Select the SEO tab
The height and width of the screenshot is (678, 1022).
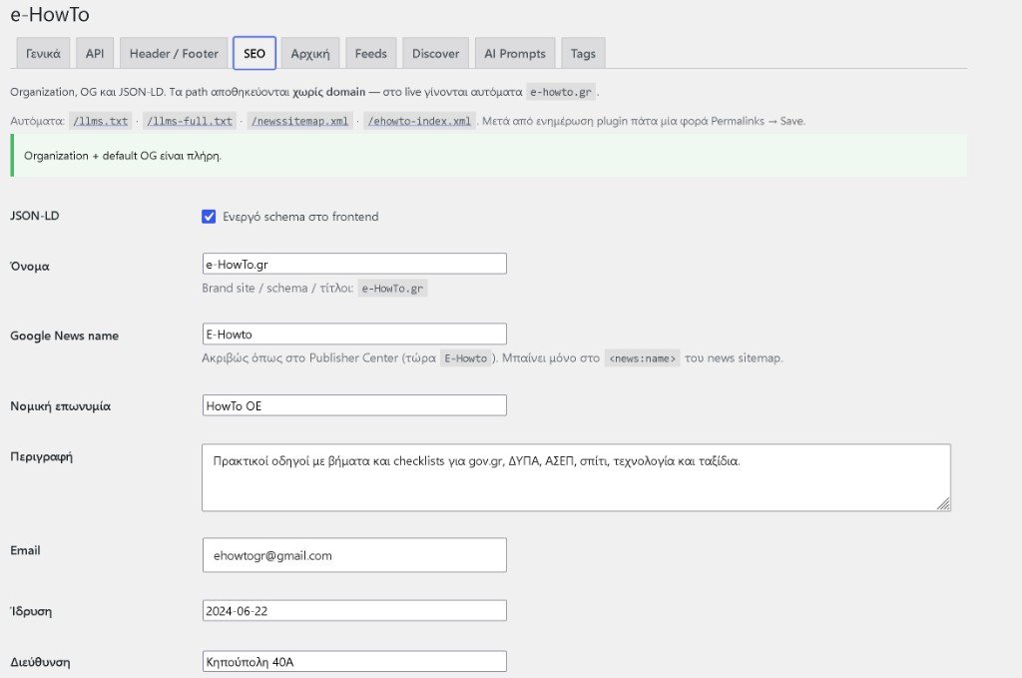[255, 54]
